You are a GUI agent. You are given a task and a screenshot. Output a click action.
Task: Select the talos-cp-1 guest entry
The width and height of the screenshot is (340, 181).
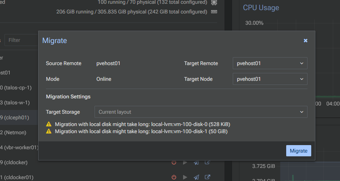(17, 88)
